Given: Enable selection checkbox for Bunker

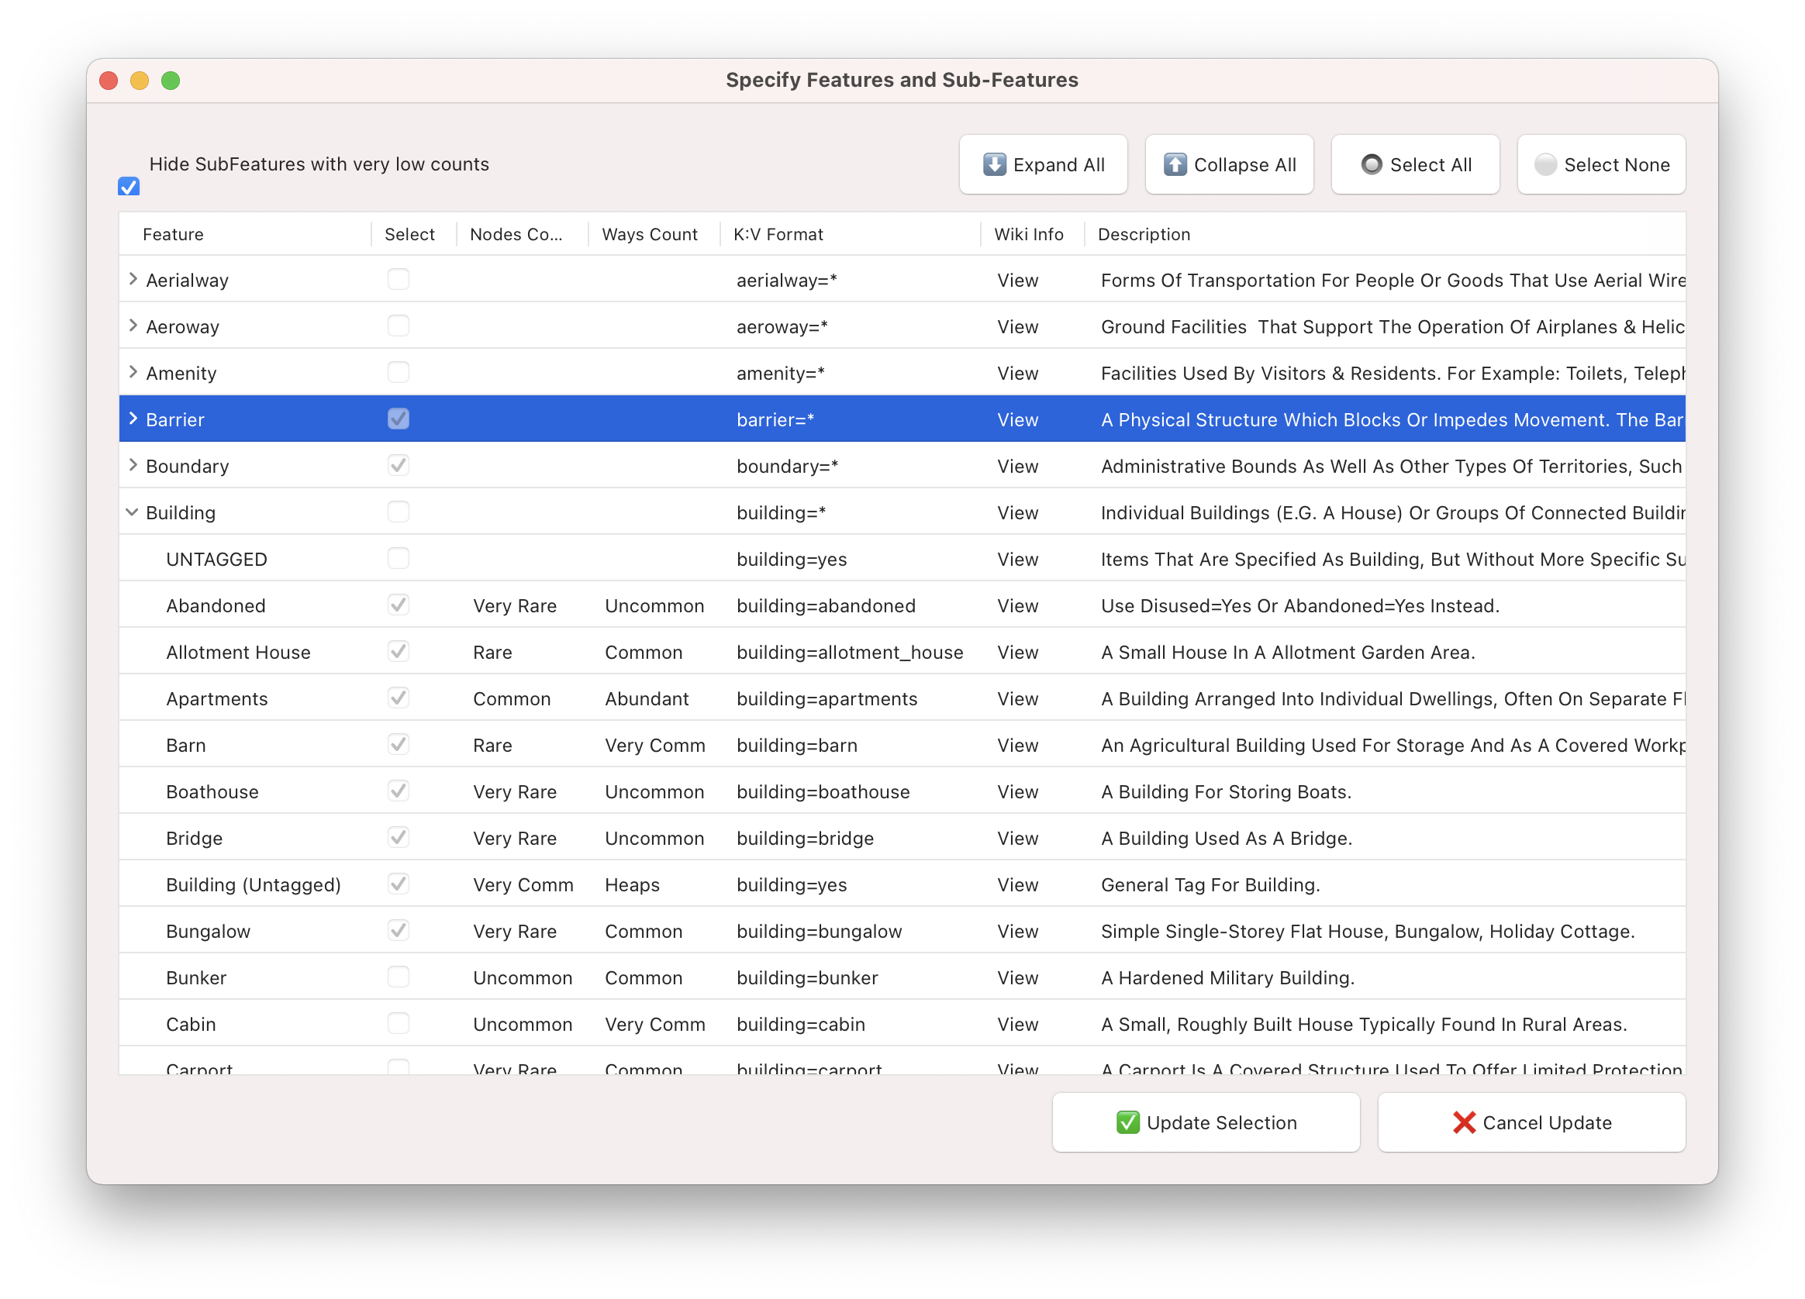Looking at the screenshot, I should coord(399,977).
